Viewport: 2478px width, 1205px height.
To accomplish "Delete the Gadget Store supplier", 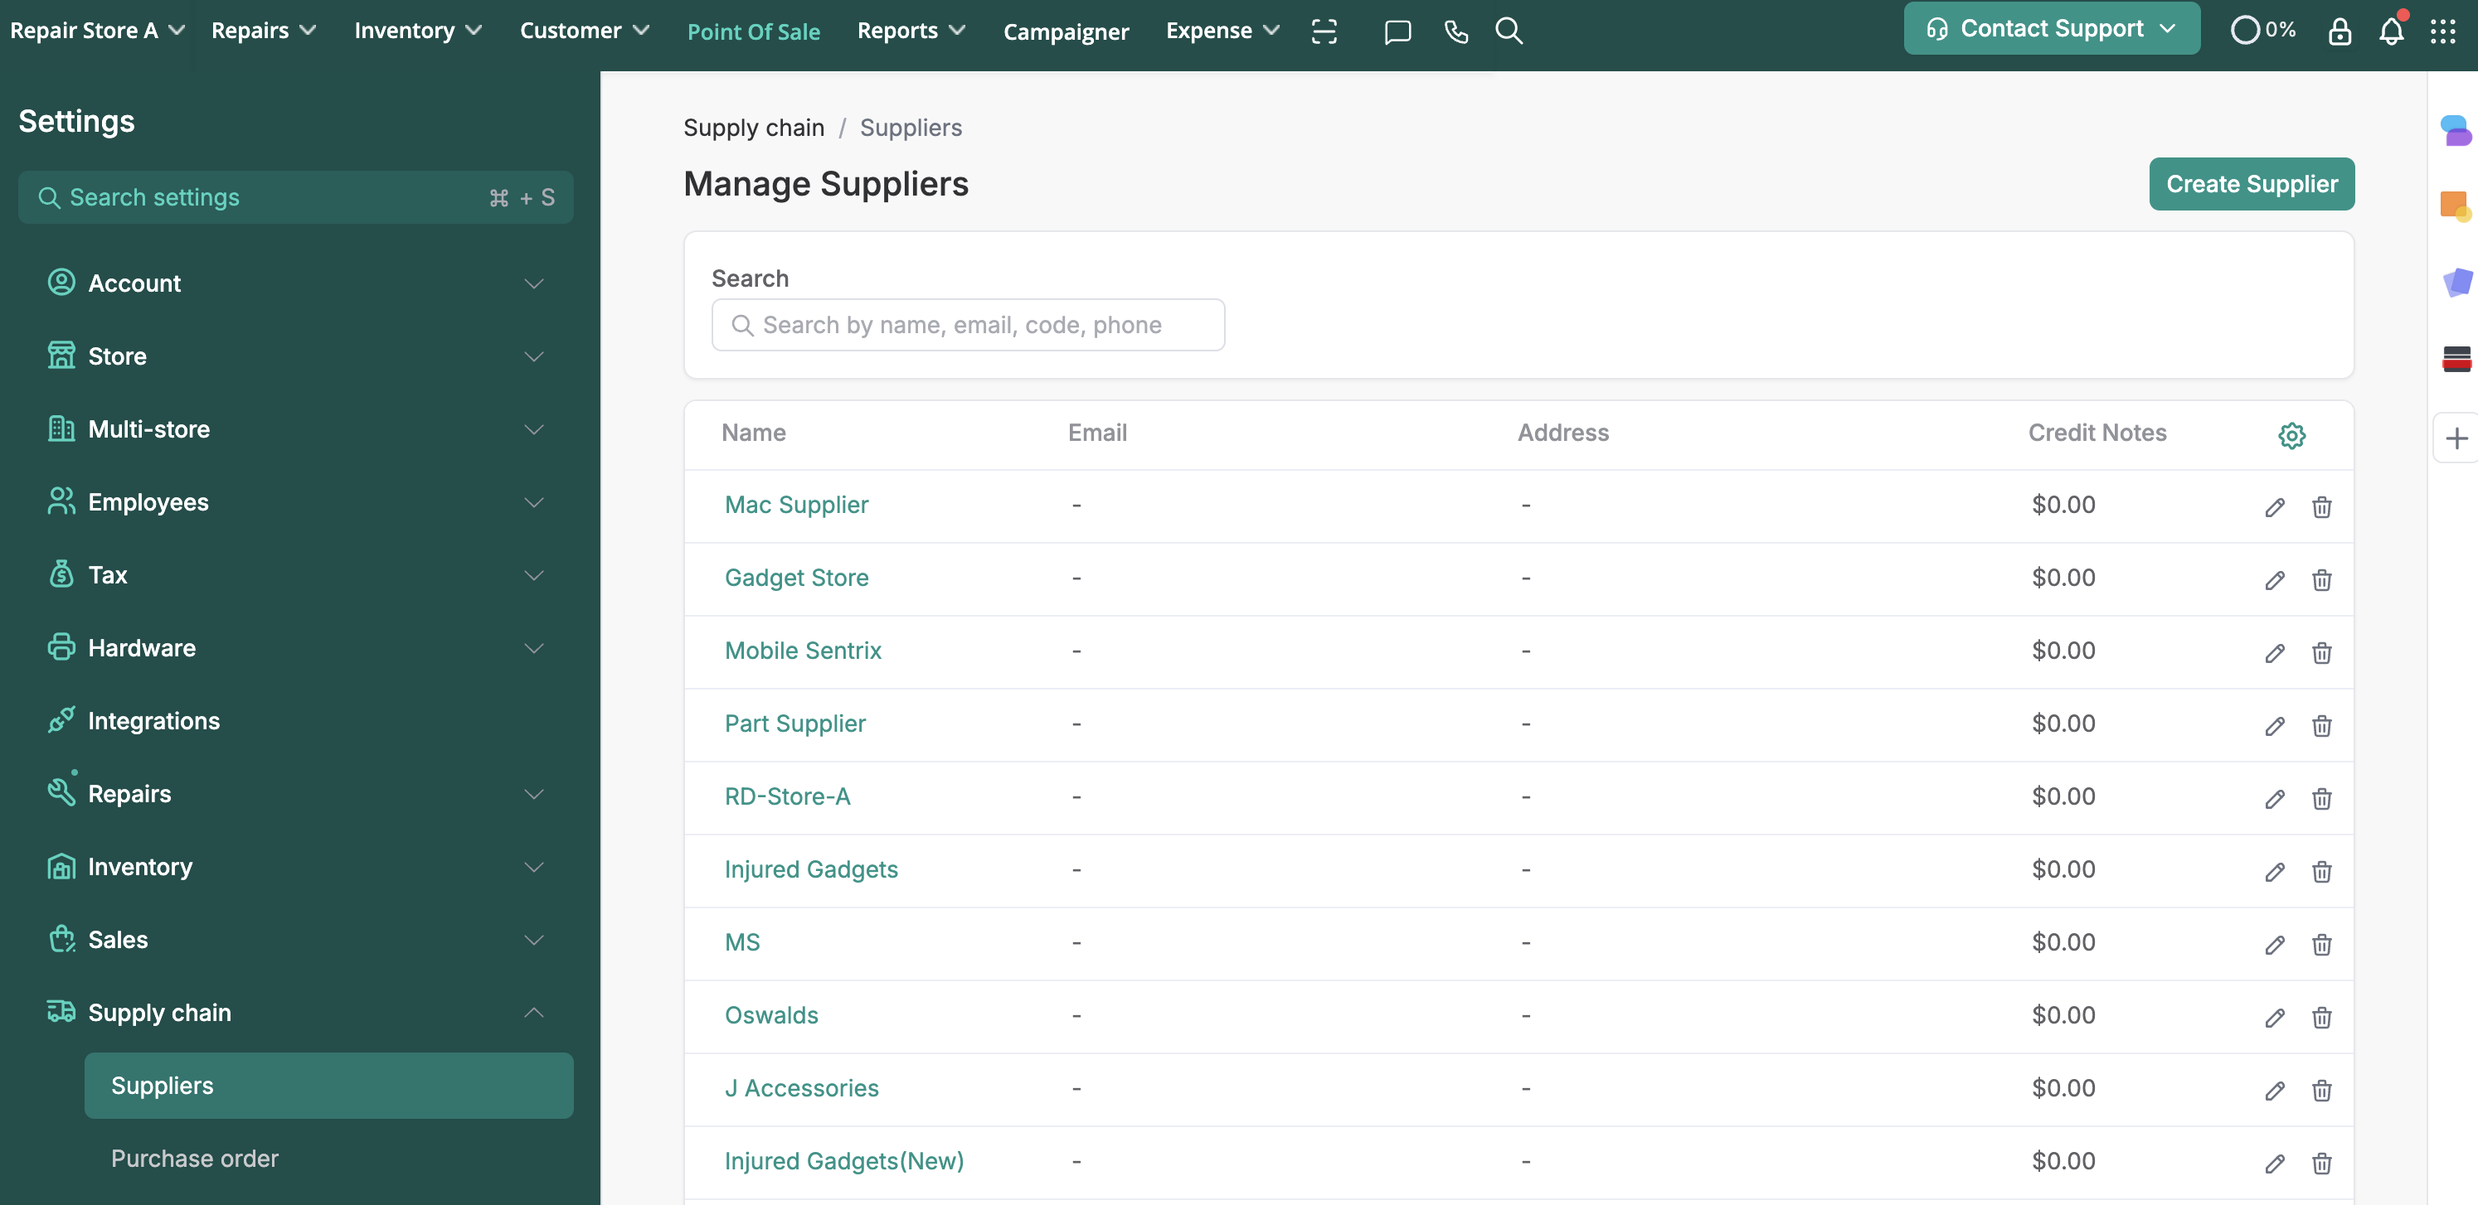I will (2321, 580).
